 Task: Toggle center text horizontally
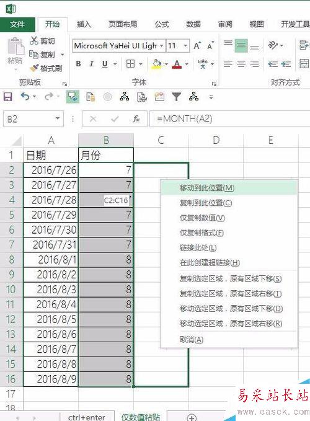coord(241,64)
